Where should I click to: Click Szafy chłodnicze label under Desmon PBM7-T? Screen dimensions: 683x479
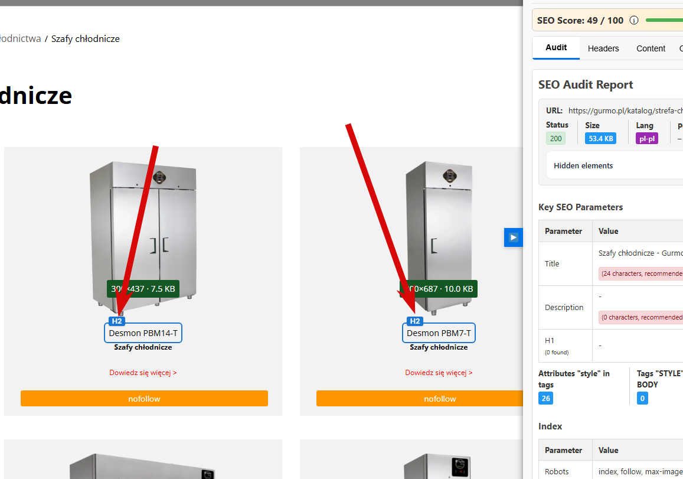439,347
